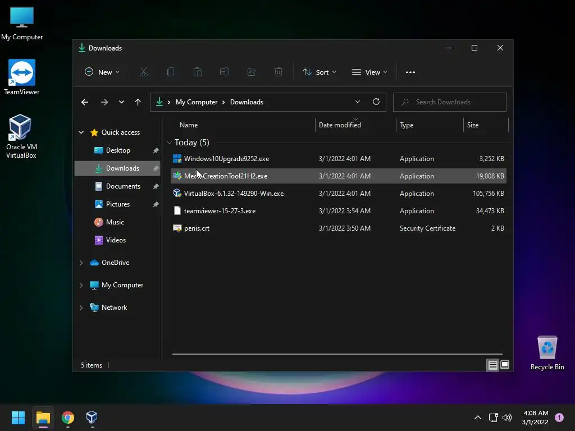Select Videos in navigation pane
Viewport: 575px width, 431px height.
point(117,240)
